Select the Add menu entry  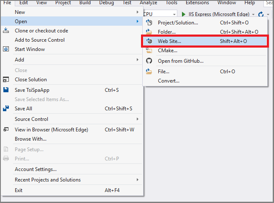click(72, 59)
